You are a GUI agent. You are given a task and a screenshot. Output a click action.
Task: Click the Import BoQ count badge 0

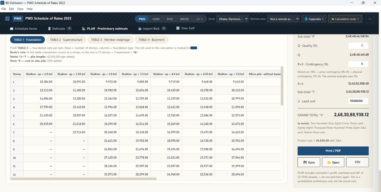pos(164,28)
